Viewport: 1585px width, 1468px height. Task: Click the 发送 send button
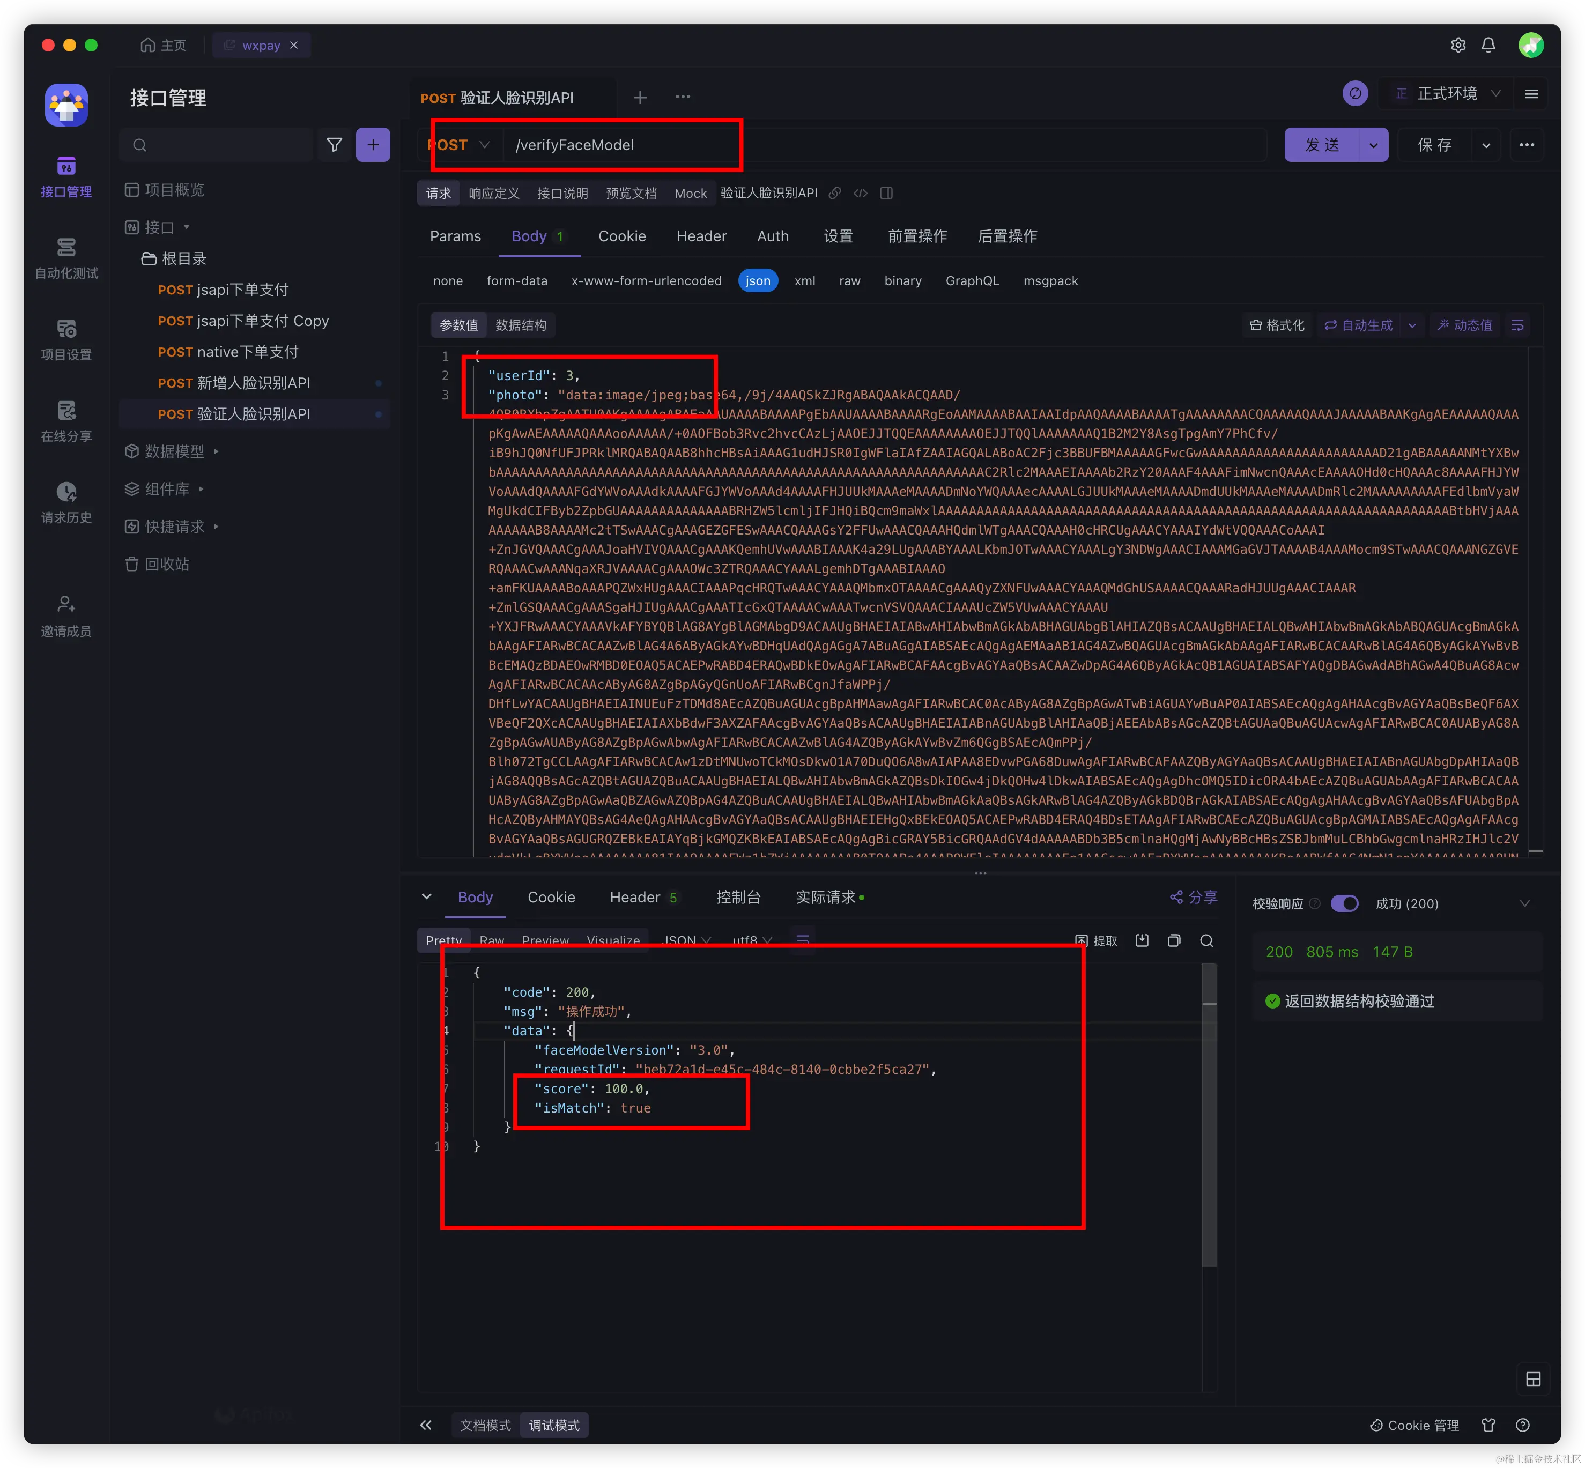click(x=1322, y=145)
